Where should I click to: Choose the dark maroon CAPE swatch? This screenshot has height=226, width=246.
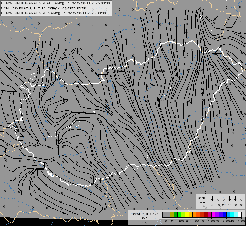206,215
